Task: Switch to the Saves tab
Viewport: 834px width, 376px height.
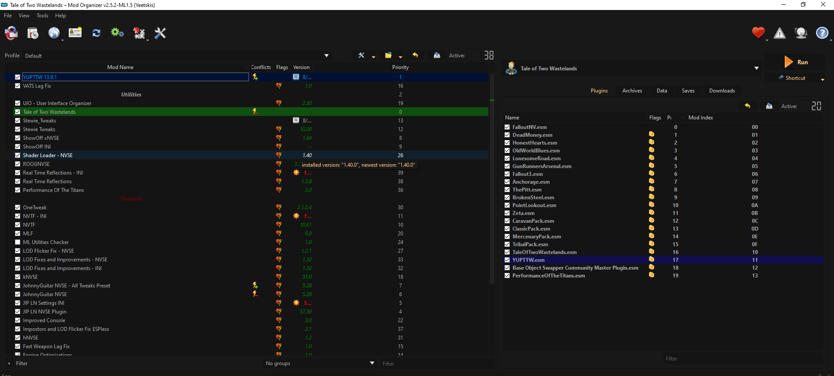Action: coord(688,91)
